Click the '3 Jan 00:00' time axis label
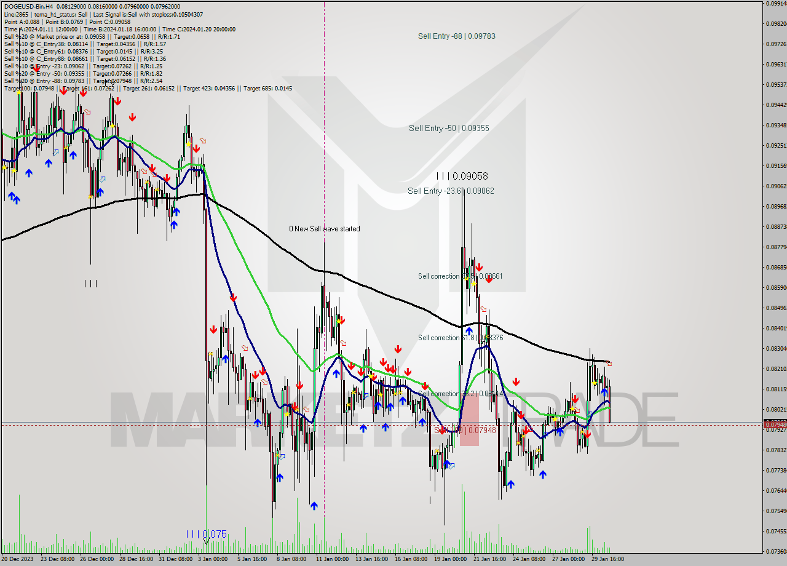 [x=213, y=559]
